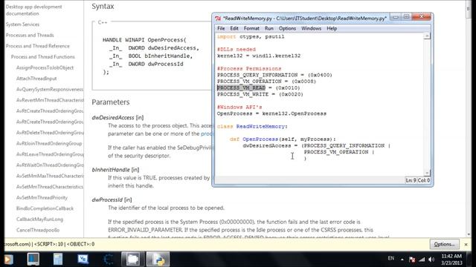This screenshot has width=476, height=267.
Task: Open Desktop app development documentation link
Action: (x=33, y=10)
